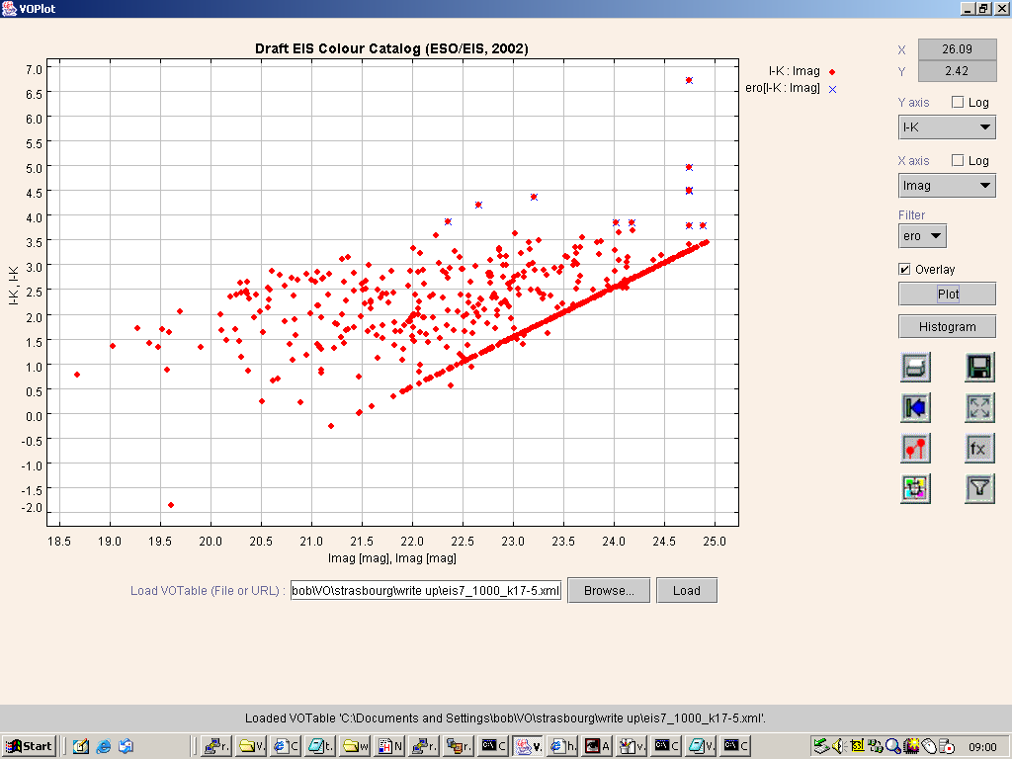
Task: Open the Y axis I-K dropdown
Action: (947, 127)
